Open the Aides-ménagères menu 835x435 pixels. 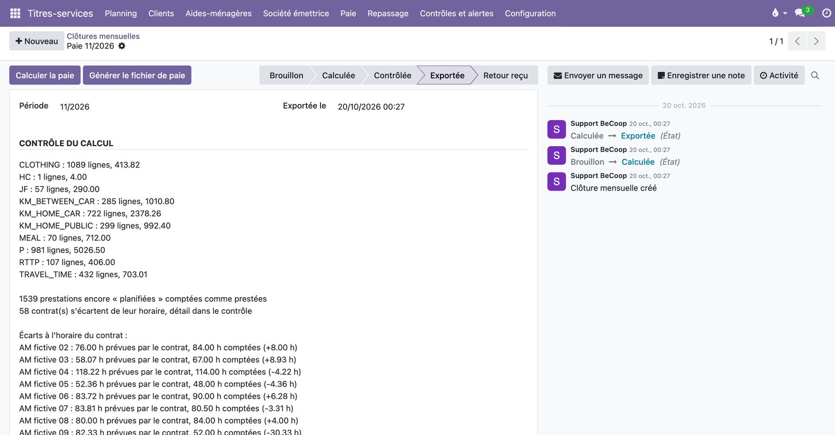click(x=218, y=13)
